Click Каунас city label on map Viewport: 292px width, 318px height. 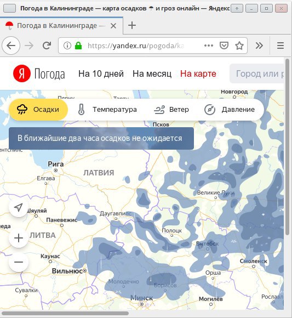click(50, 256)
